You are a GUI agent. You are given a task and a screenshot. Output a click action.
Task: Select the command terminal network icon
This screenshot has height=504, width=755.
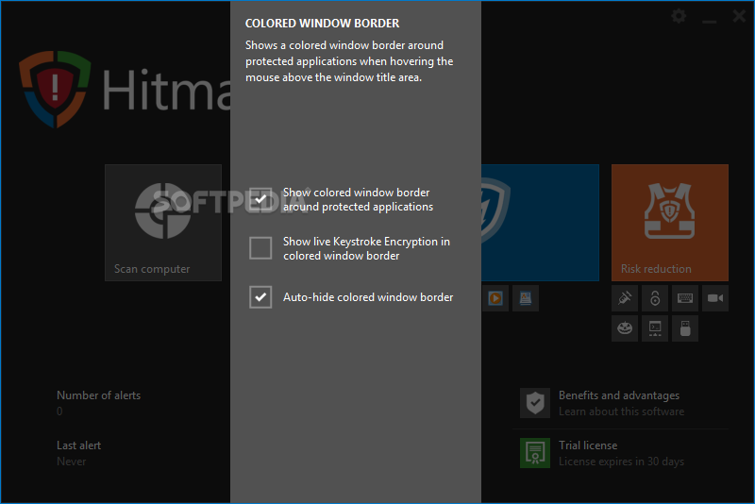[x=655, y=328]
